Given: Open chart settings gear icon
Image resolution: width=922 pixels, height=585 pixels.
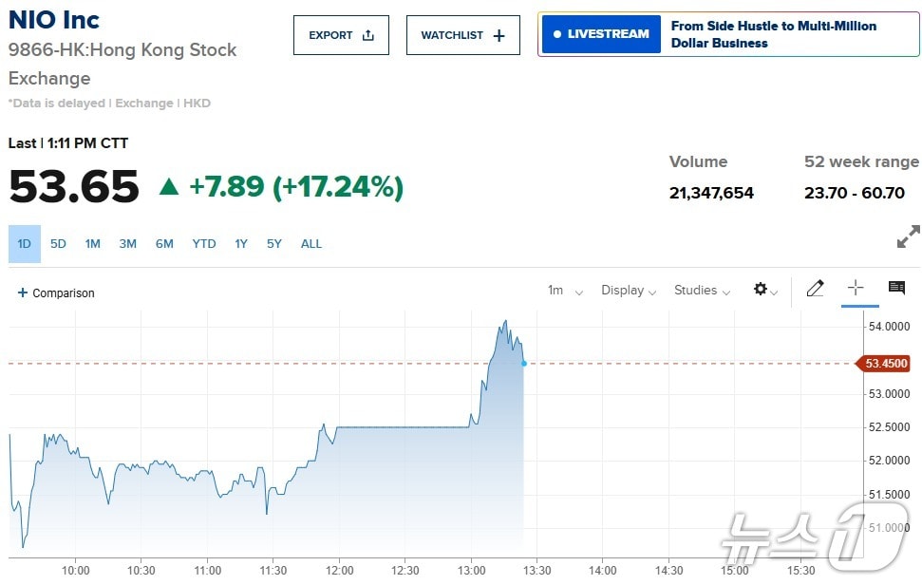Looking at the screenshot, I should (x=761, y=290).
